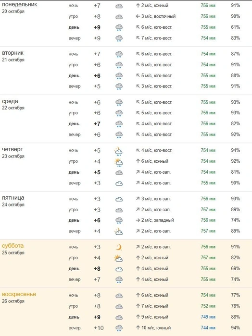Screen dimensions: 252x336
Task: Click the crescent moon icon for Saturday night
Action: (x=118, y=247)
